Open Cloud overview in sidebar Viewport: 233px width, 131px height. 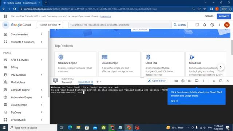pyautogui.click(x=19, y=34)
